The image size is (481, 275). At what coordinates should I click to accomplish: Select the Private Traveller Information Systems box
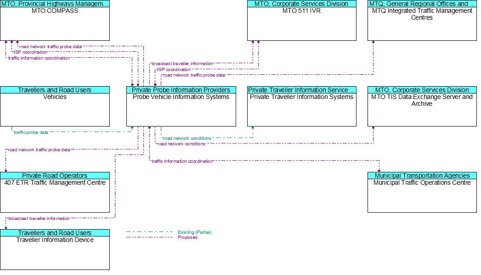click(x=302, y=106)
